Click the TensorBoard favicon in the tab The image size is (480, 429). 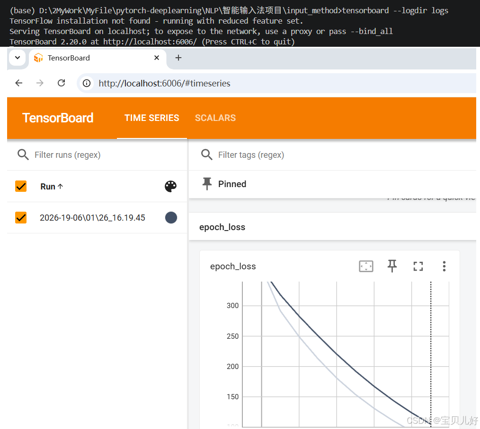pyautogui.click(x=38, y=58)
